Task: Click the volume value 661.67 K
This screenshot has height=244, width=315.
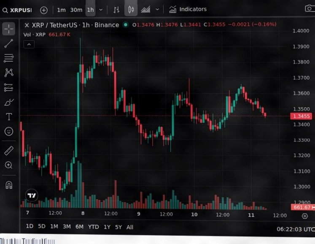Action: click(x=59, y=35)
